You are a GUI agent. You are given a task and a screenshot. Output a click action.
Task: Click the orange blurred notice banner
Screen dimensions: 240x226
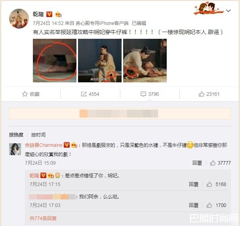pyautogui.click(x=120, y=114)
